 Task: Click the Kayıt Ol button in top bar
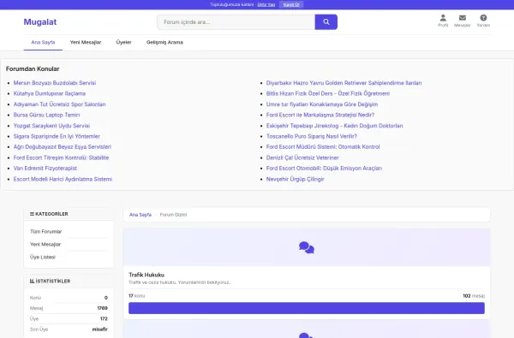[291, 4]
